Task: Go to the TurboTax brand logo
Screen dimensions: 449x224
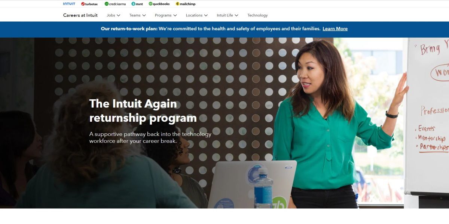Action: pos(89,4)
